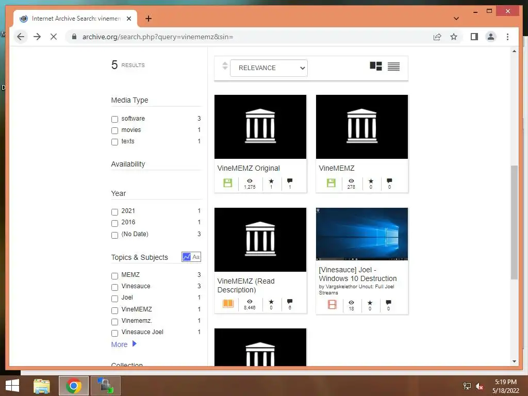
Task: Check the Joel topic filter
Action: tap(114, 299)
